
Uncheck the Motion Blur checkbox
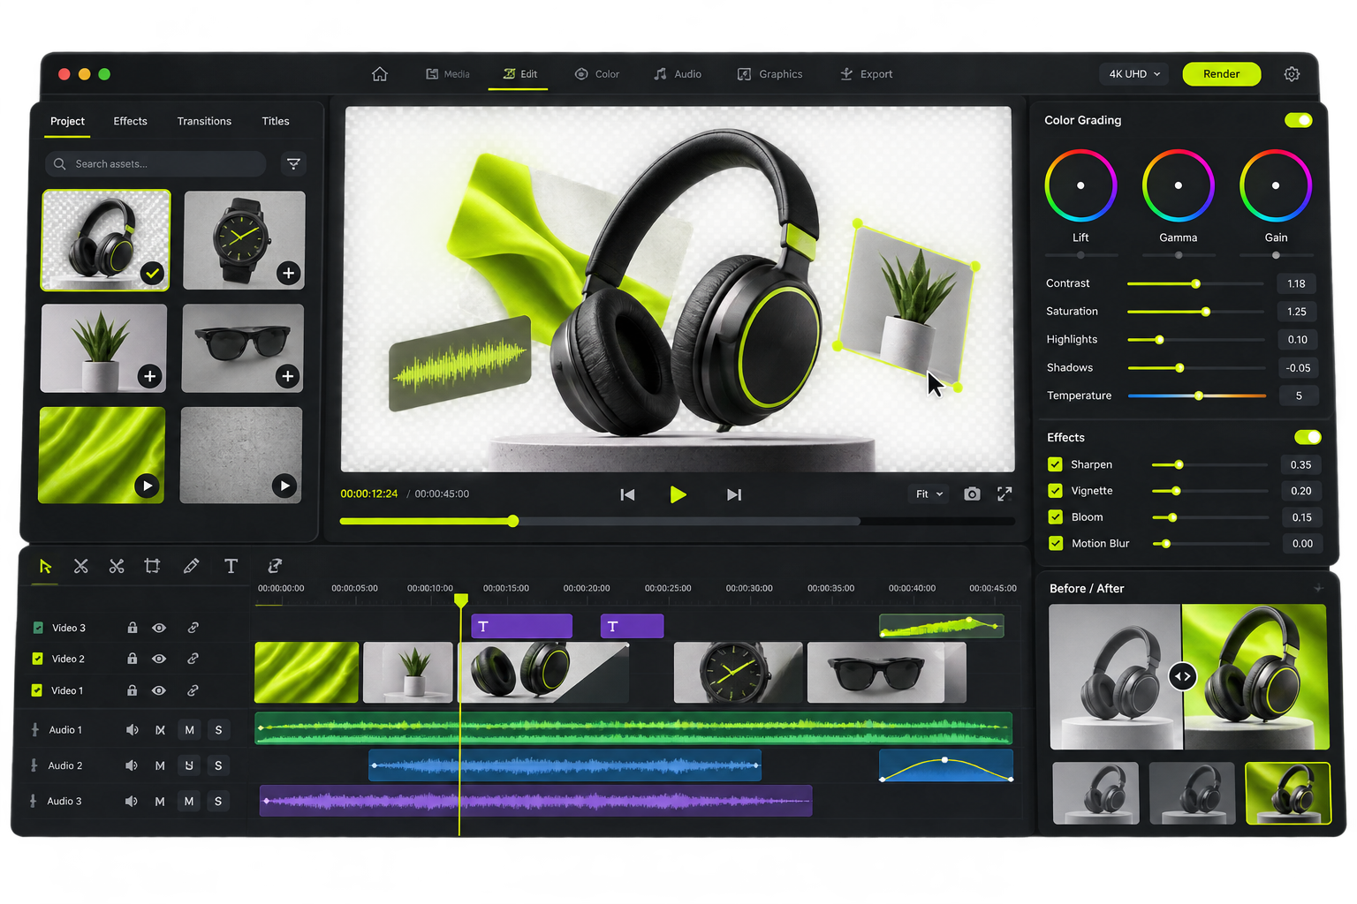[1056, 543]
